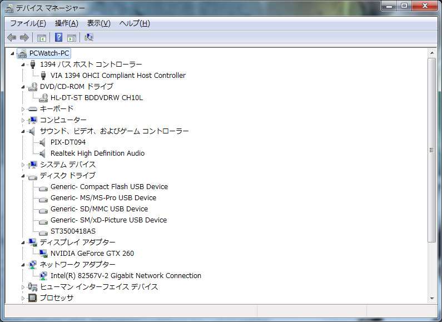Expand the キーボード category
The height and width of the screenshot is (322, 442).
point(23,109)
